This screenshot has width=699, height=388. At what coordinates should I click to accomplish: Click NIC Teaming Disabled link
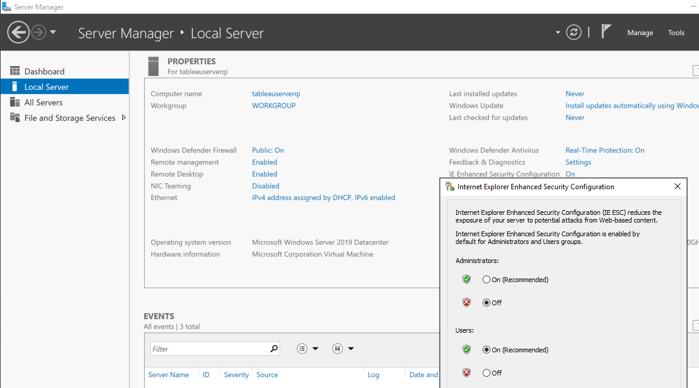pyautogui.click(x=265, y=186)
